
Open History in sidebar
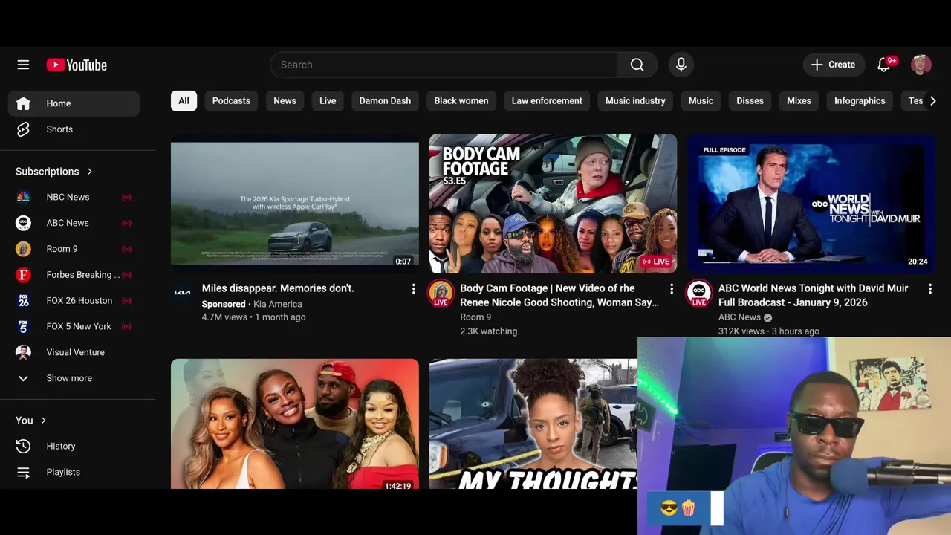point(74,446)
